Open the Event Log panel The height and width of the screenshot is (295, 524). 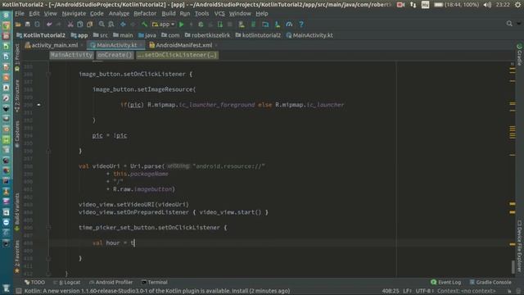pos(446,282)
